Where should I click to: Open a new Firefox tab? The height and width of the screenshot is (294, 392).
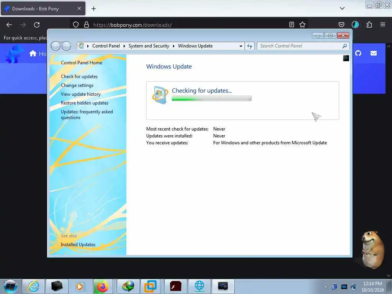(x=93, y=9)
